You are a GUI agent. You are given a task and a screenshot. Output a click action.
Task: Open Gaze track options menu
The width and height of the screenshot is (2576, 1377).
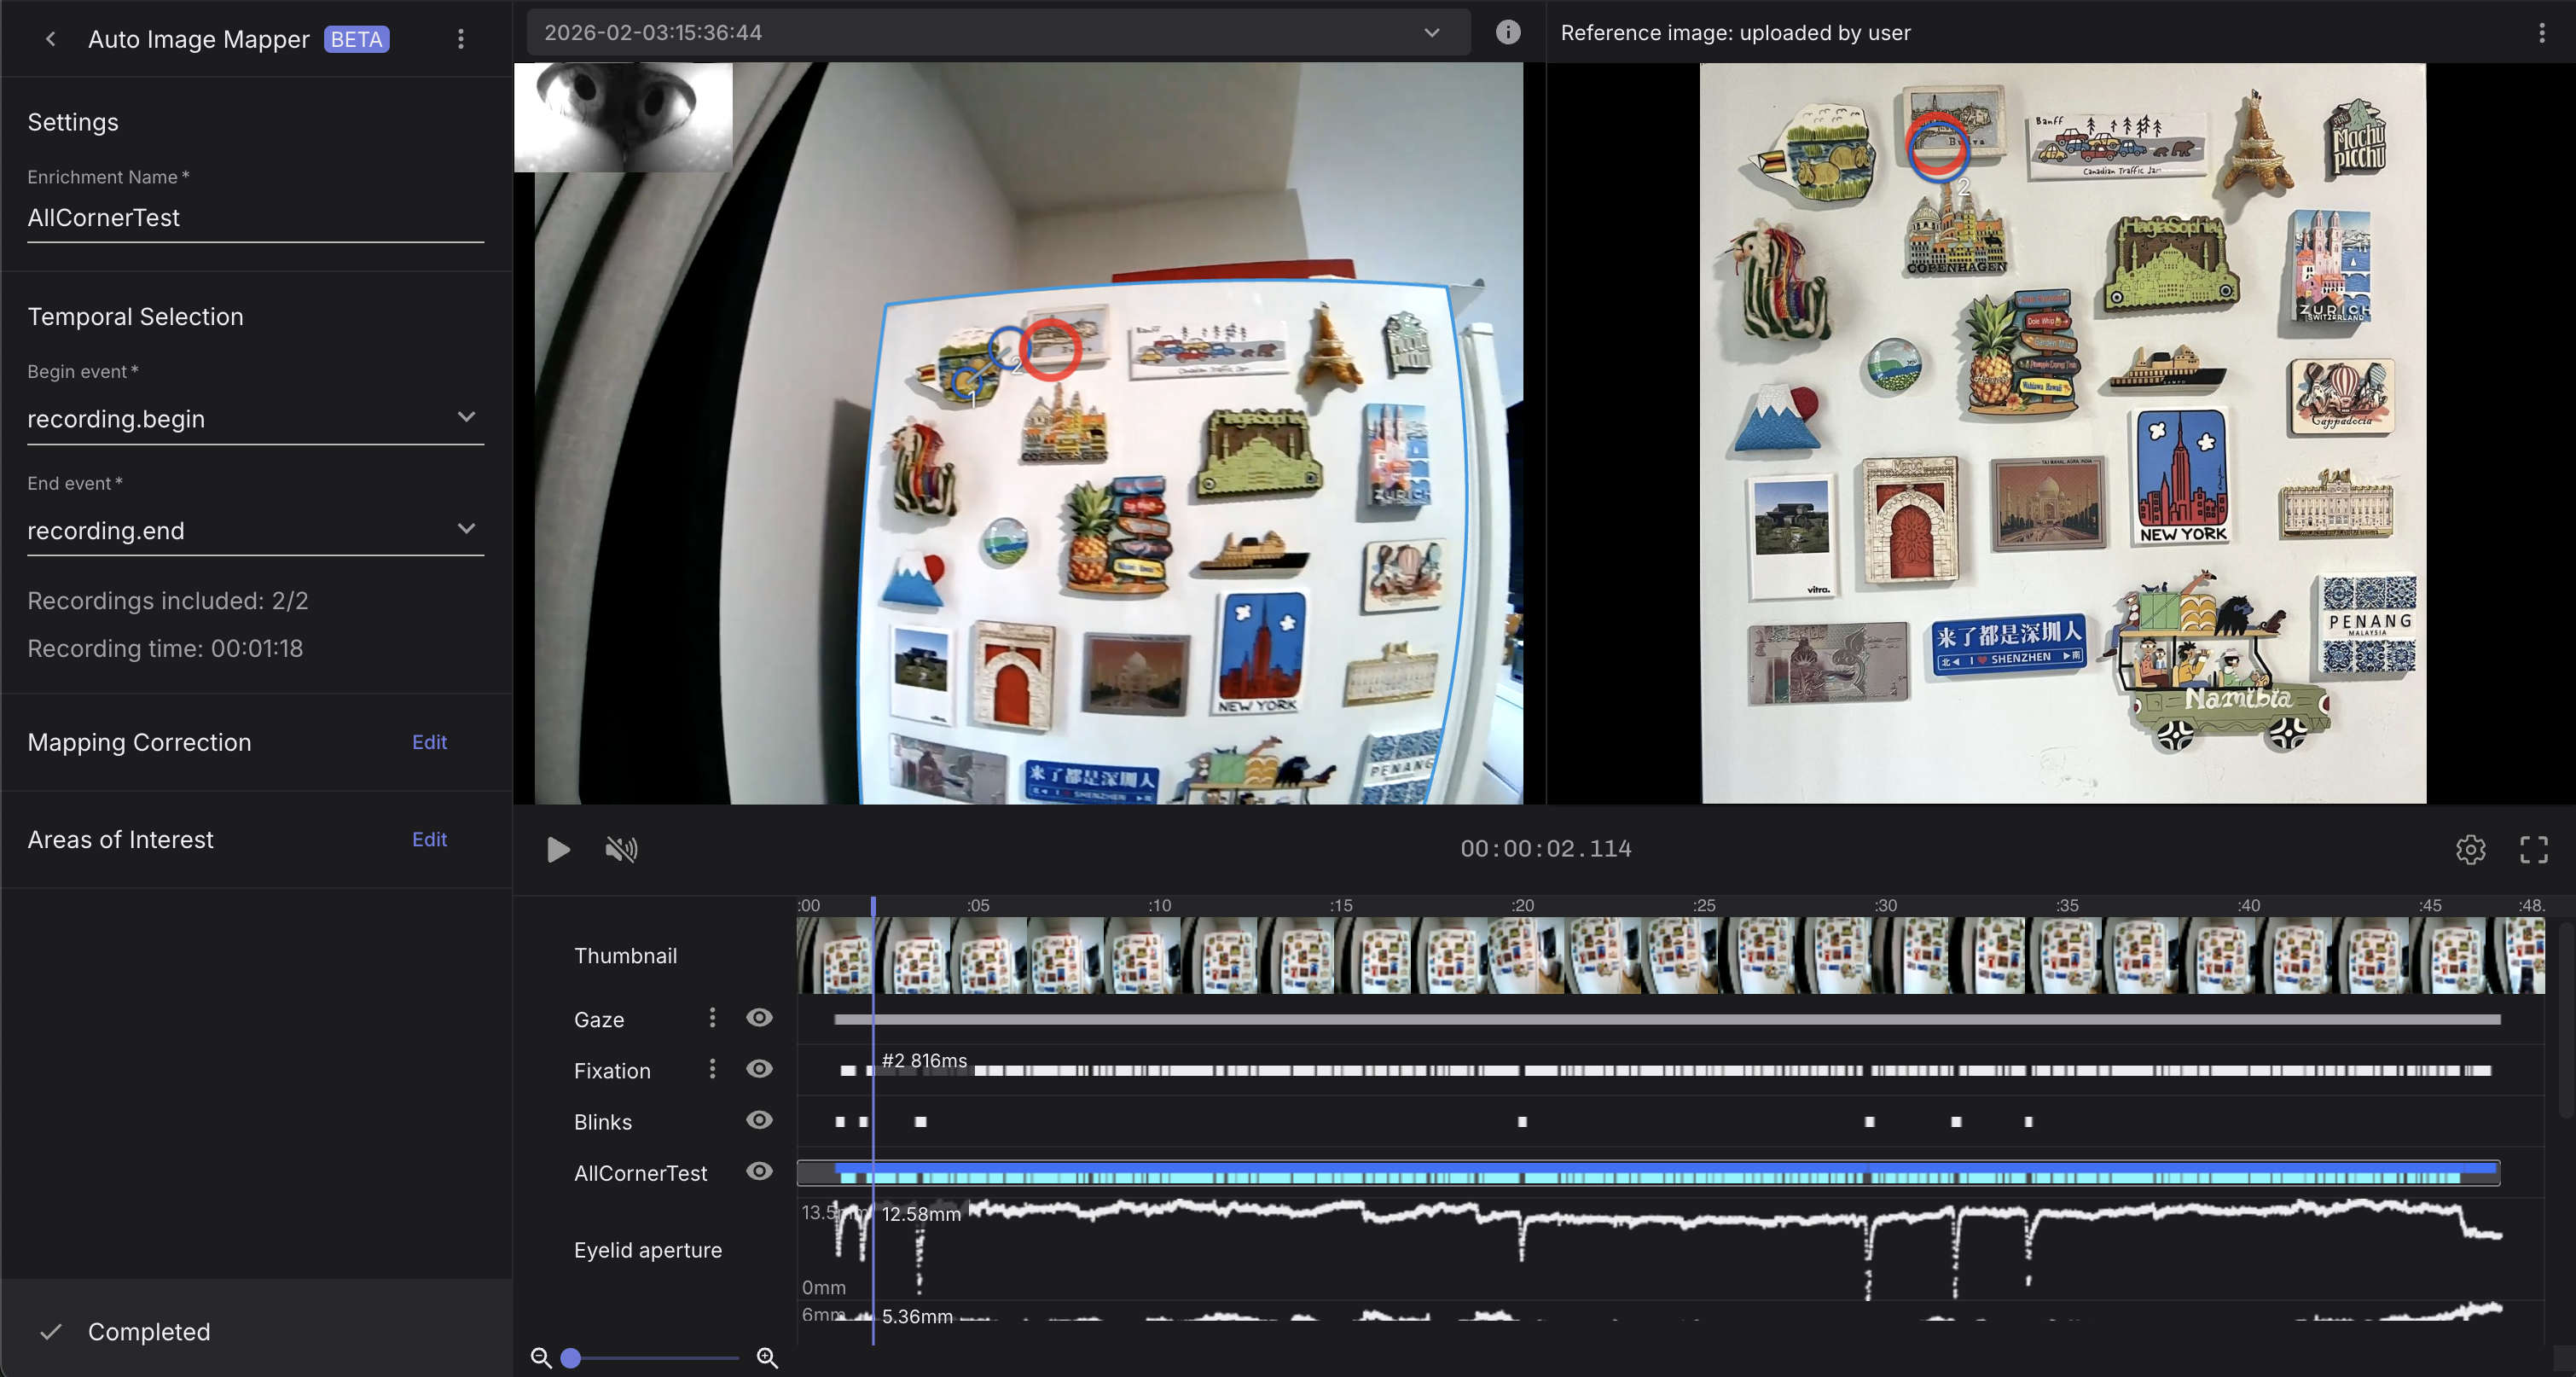coord(712,1018)
